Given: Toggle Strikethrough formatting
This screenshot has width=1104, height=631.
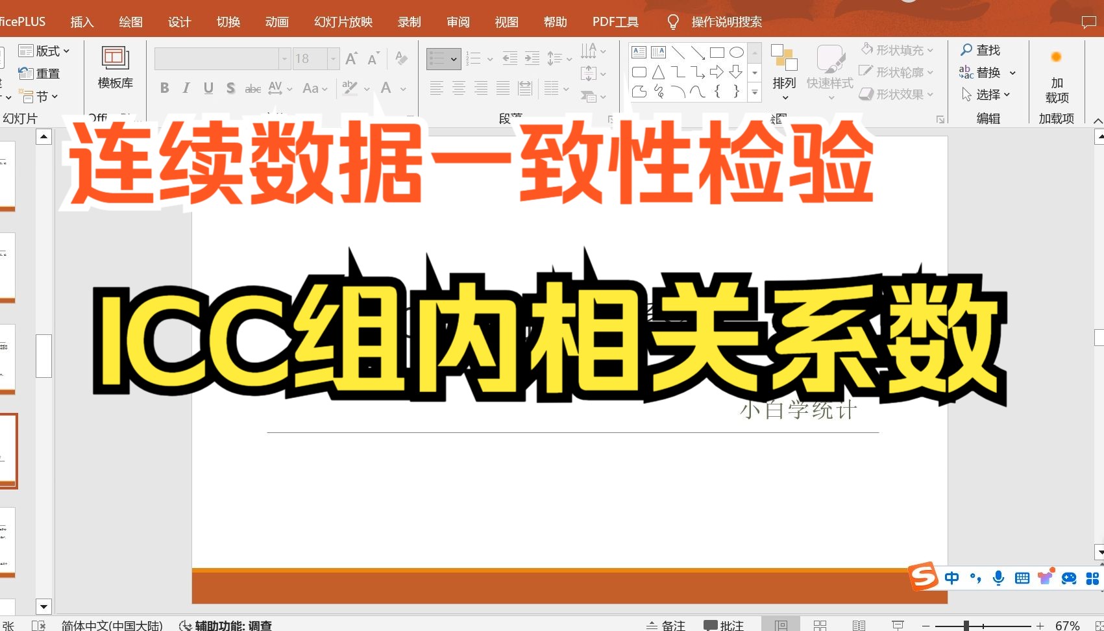Looking at the screenshot, I should pos(252,89).
